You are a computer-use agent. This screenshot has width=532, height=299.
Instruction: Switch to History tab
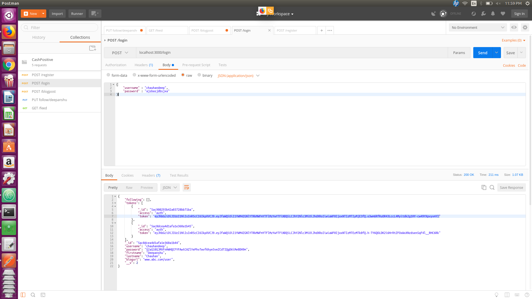[39, 37]
